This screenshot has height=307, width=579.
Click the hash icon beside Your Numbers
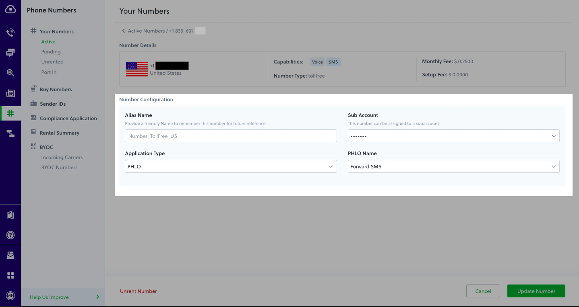pos(33,31)
